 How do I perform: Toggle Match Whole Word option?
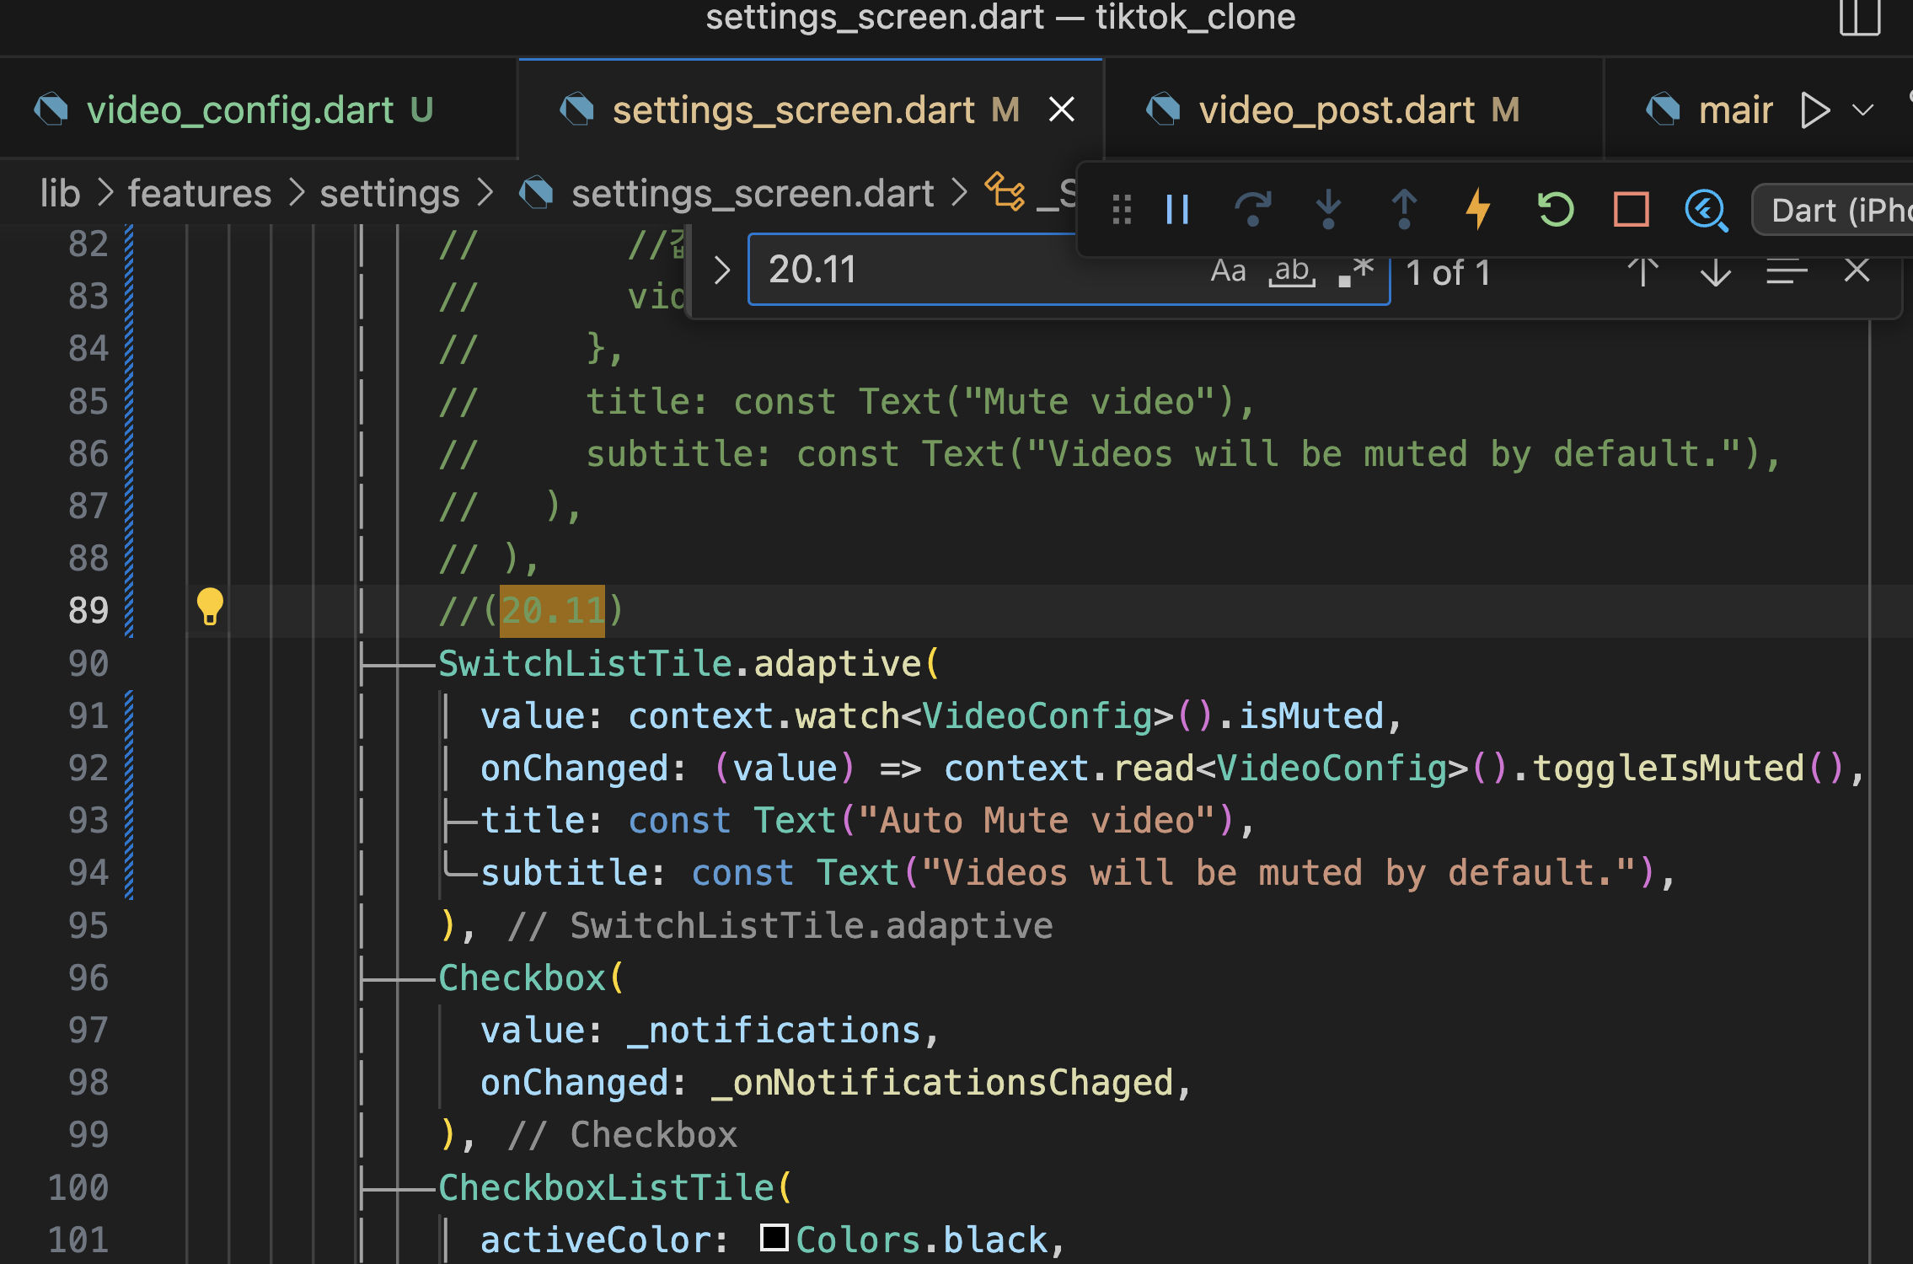pos(1292,271)
